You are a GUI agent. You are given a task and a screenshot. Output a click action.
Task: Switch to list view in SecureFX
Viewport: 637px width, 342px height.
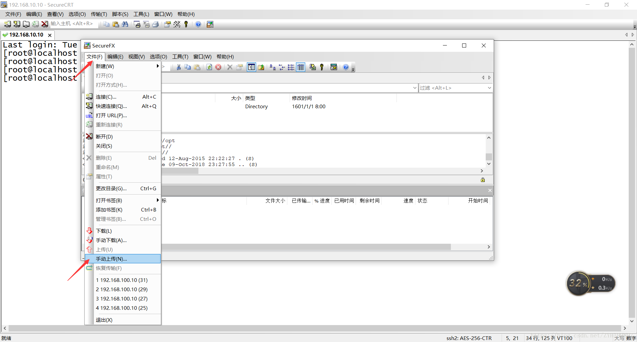(x=291, y=67)
